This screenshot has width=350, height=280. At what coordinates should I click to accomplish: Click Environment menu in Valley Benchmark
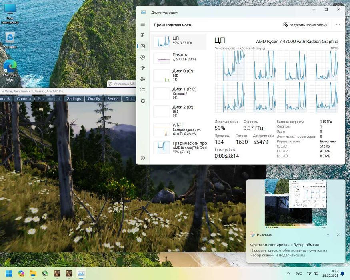[x=49, y=99]
